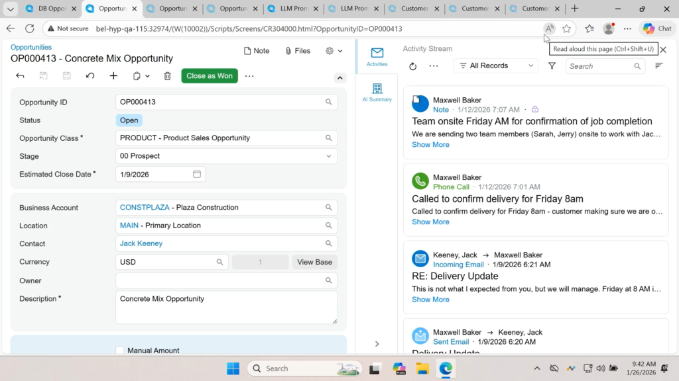Switch to the Activities side tab
Viewport: 679px width, 381px height.
(377, 57)
